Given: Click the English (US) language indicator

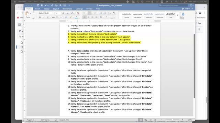Looking at the screenshot, I should pyautogui.click(x=64, y=120).
